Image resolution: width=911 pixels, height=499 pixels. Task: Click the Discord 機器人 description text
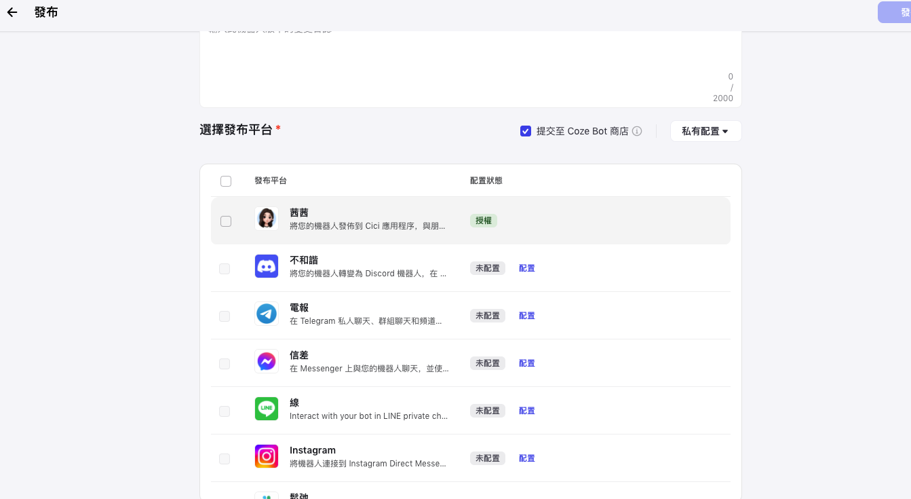point(368,274)
